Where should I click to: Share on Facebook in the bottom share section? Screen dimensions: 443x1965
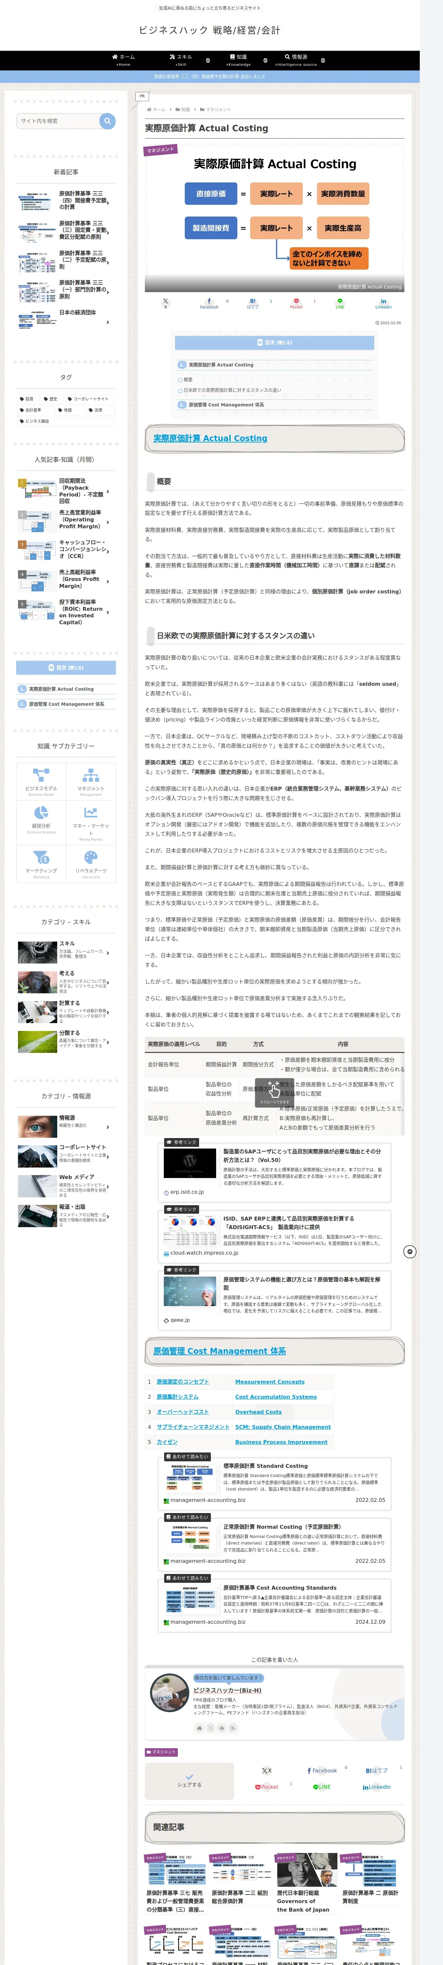pyautogui.click(x=322, y=1770)
